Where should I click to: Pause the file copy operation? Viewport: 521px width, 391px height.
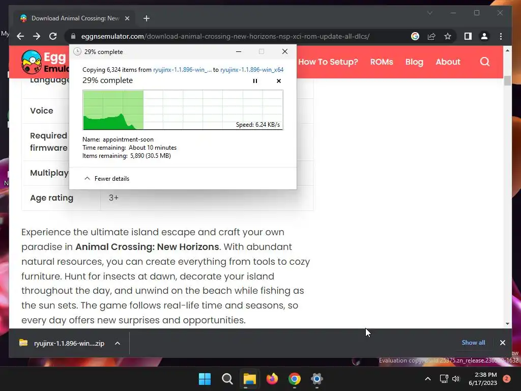point(255,81)
